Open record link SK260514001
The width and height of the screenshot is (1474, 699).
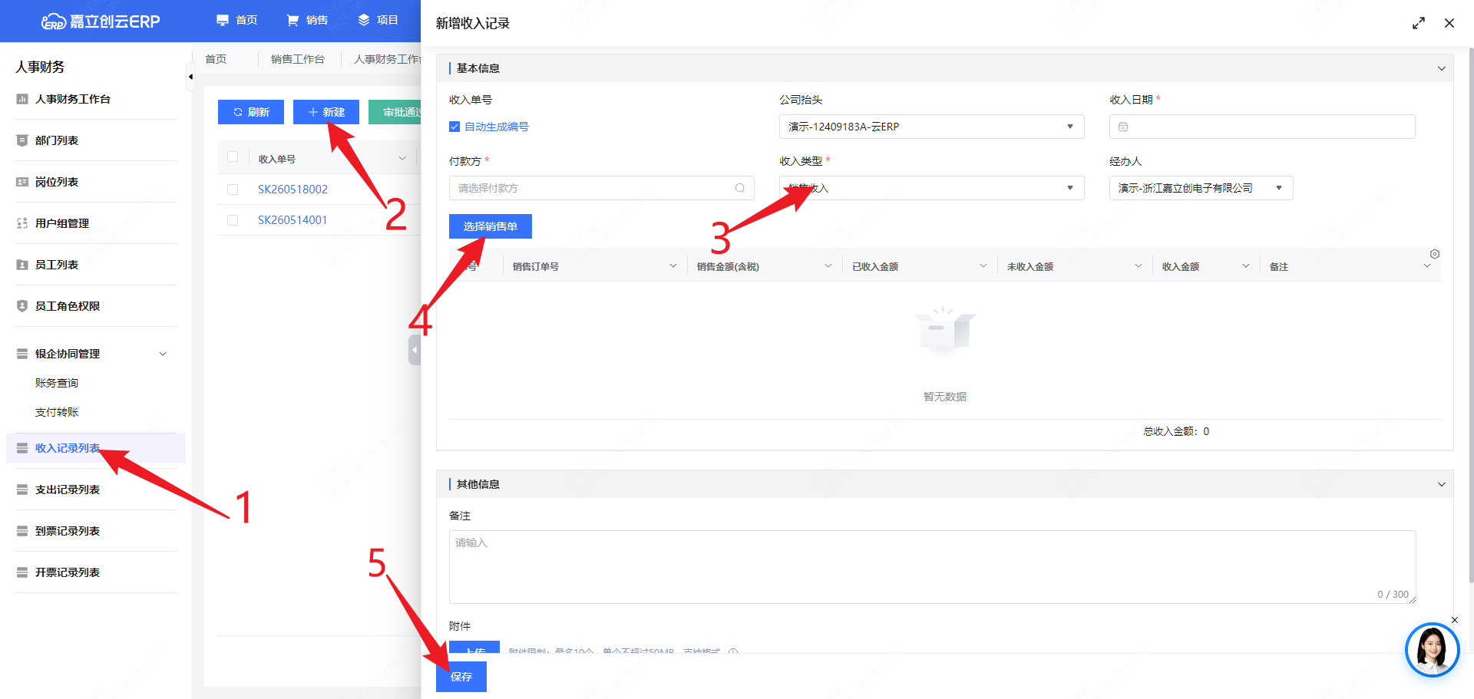click(x=292, y=220)
